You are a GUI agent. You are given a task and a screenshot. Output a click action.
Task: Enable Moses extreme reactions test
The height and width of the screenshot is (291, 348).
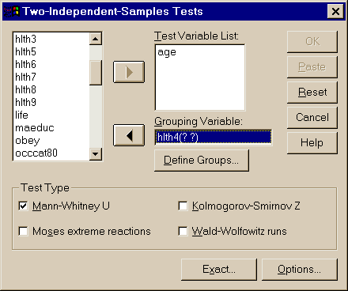(x=23, y=231)
